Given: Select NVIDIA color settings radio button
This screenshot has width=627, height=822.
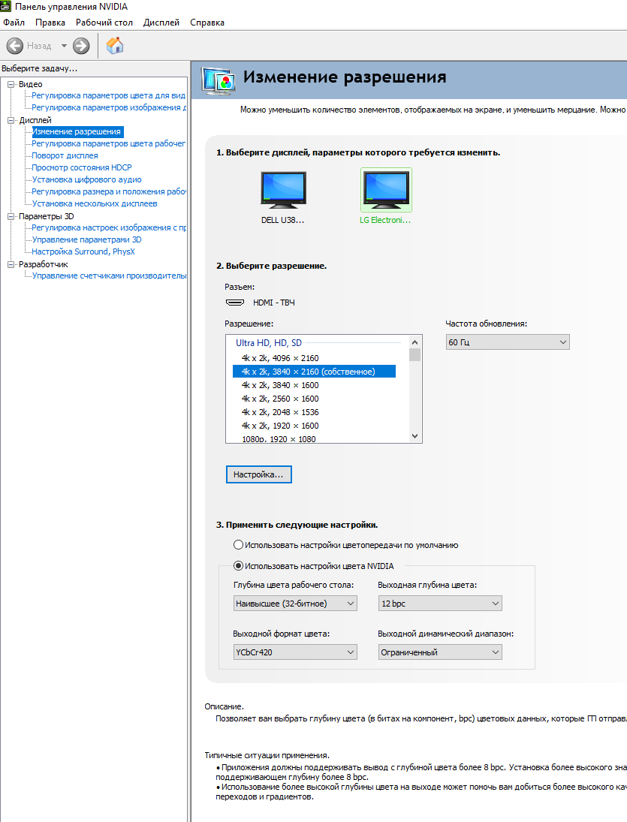Looking at the screenshot, I should pyautogui.click(x=239, y=566).
